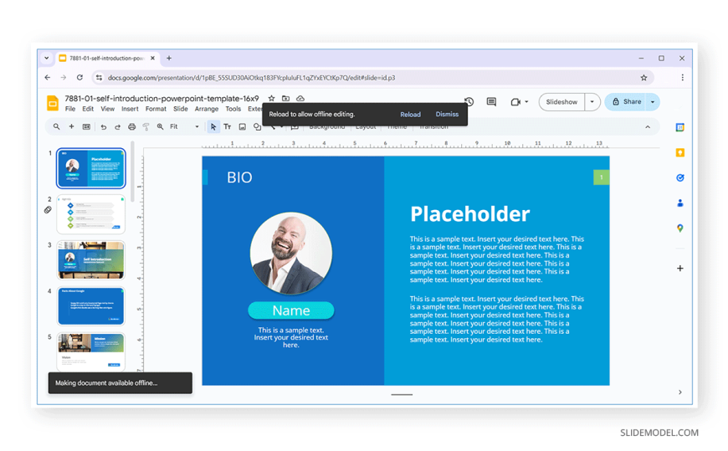The height and width of the screenshot is (451, 728).
Task: Close the current browser tab
Action: (x=152, y=58)
